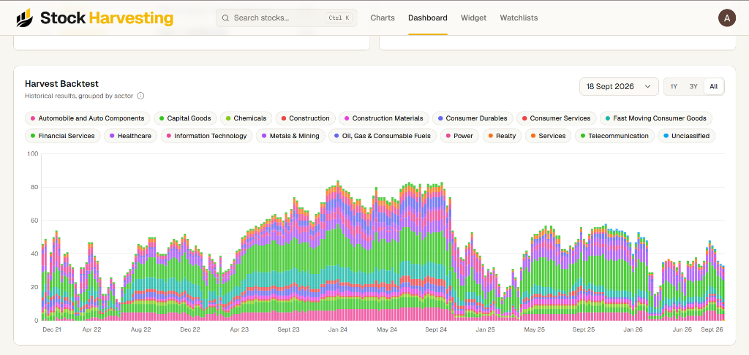Go to the Widget tab
The image size is (749, 355).
[x=473, y=18]
